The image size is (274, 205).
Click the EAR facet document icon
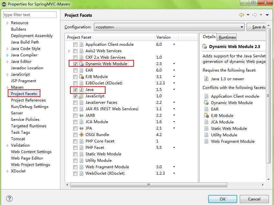click(x=81, y=70)
